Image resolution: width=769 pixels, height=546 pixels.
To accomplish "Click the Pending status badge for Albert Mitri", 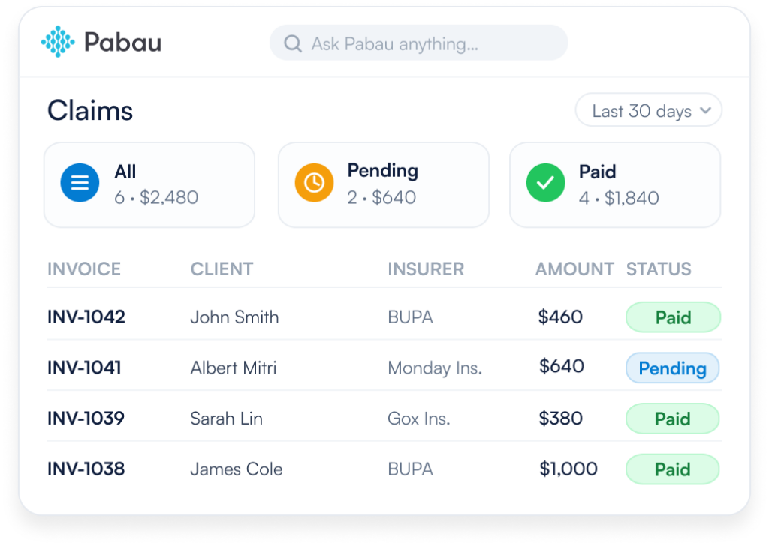I will coord(672,367).
